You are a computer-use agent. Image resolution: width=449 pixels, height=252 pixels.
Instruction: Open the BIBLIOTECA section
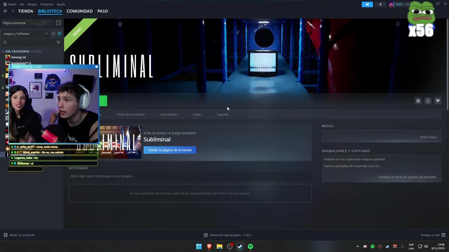(50, 11)
